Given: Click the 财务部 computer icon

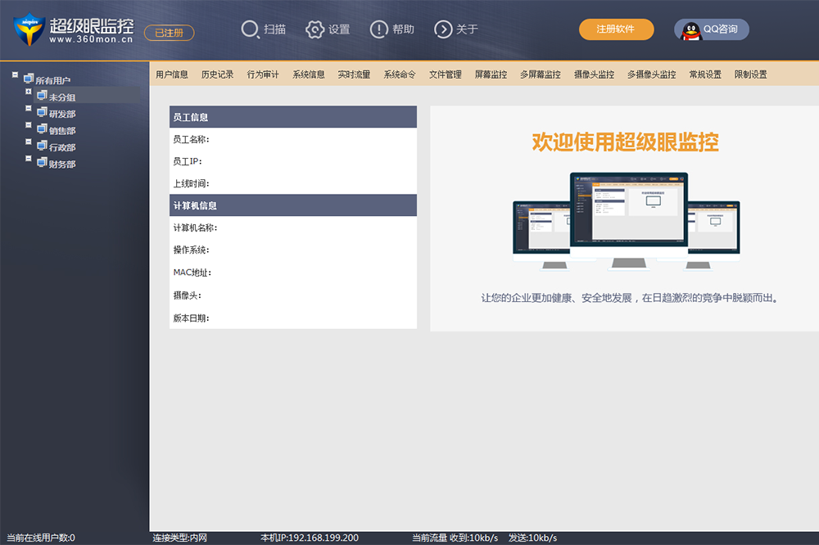Looking at the screenshot, I should (43, 162).
